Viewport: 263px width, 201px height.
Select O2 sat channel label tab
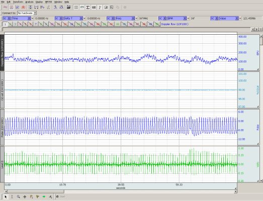click(2, 90)
